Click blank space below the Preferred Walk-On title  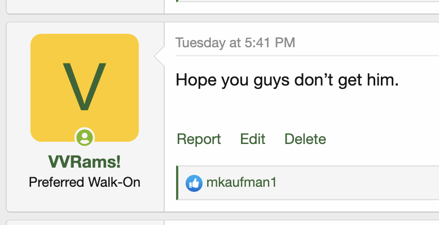[x=85, y=200]
